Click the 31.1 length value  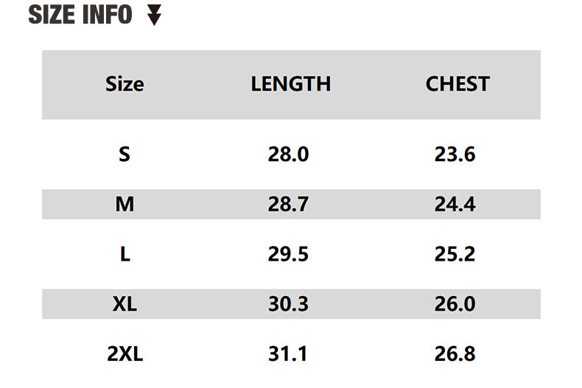288,354
